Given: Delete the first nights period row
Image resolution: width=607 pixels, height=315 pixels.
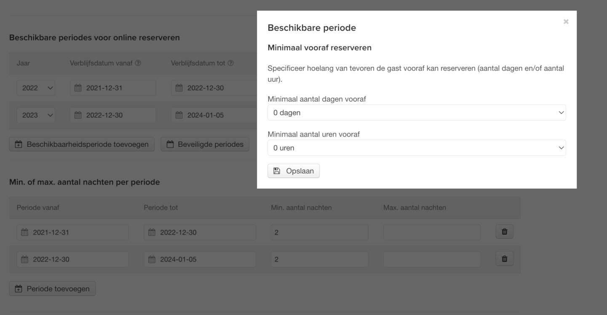Looking at the screenshot, I should pyautogui.click(x=504, y=232).
